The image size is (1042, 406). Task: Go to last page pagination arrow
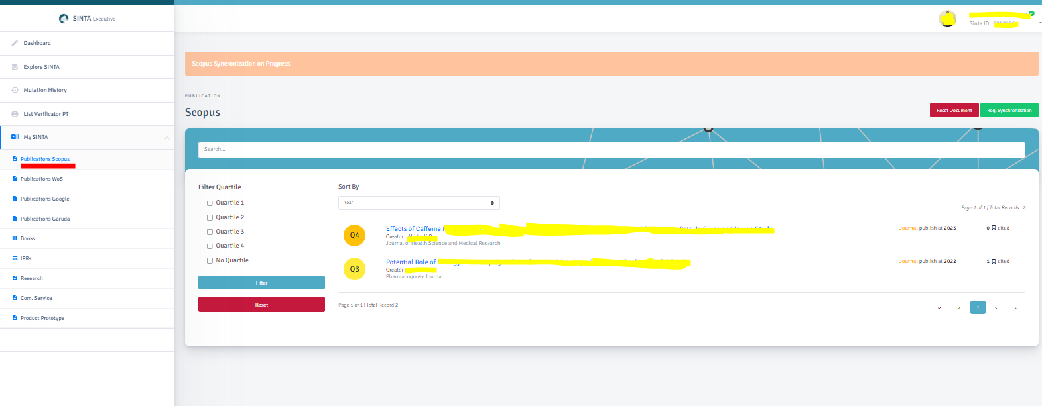tap(1015, 308)
